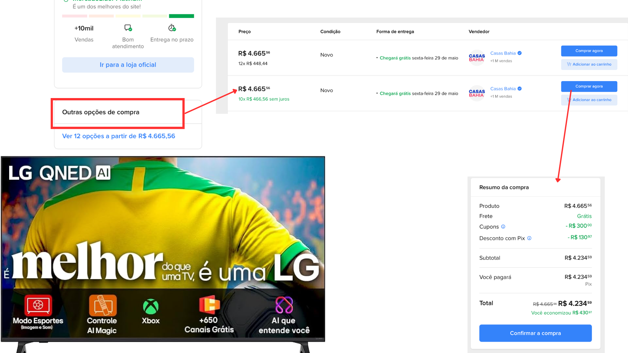Click the Pix payment label under Você pagará
The height and width of the screenshot is (353, 628).
588,284
